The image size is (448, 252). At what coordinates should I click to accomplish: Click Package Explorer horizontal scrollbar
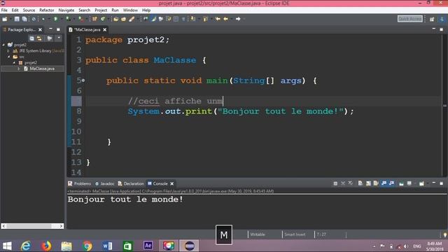32,226
